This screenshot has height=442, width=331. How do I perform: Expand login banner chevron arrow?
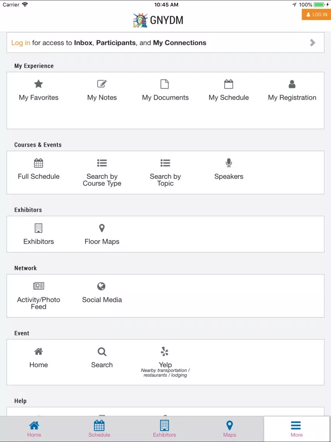point(312,43)
